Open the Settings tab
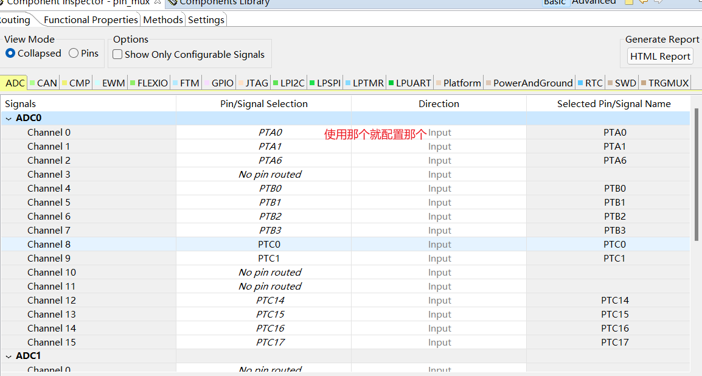The width and height of the screenshot is (702, 376). pyautogui.click(x=206, y=19)
